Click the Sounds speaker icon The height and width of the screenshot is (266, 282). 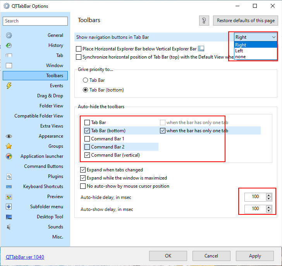[9, 227]
